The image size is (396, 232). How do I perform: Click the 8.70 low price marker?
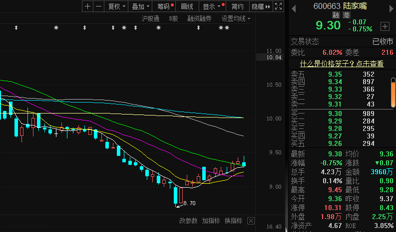pos(189,204)
